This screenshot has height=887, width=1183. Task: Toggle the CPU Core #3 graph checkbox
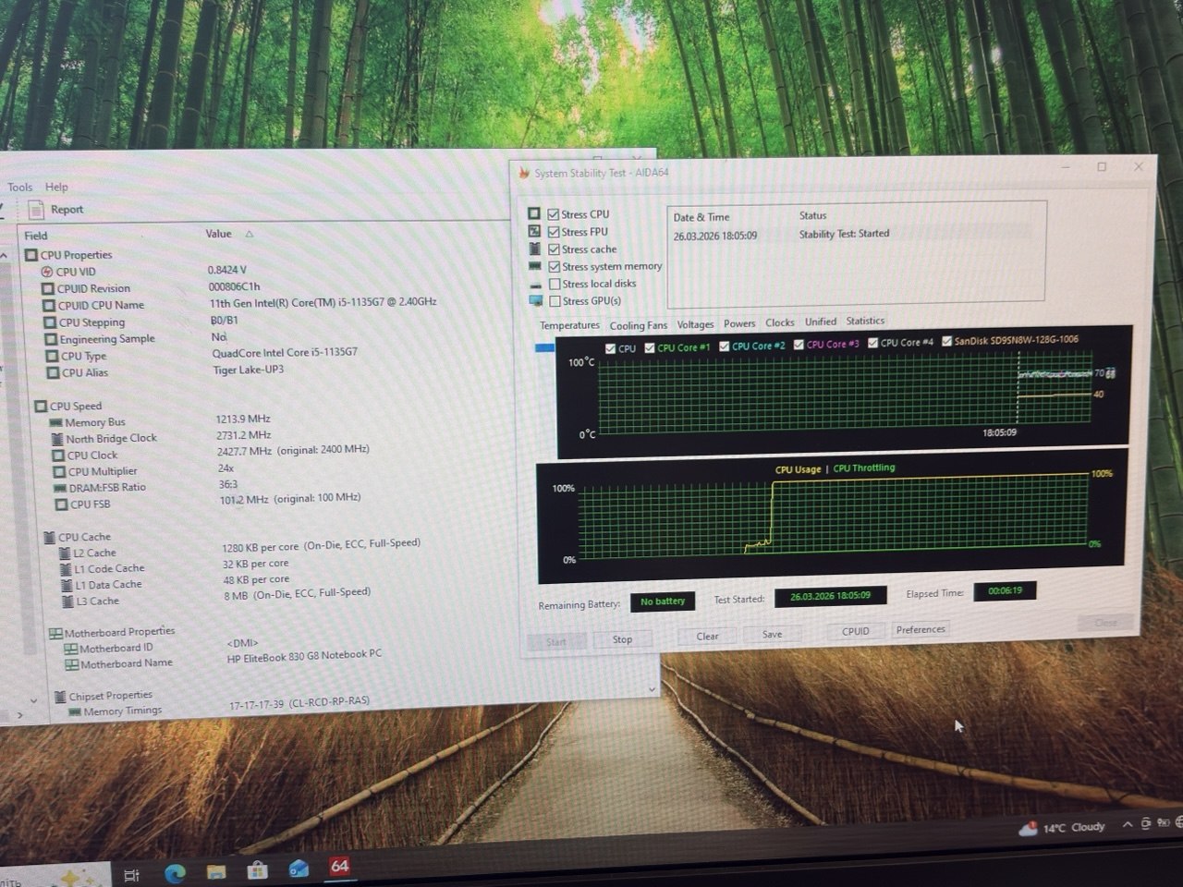click(799, 345)
